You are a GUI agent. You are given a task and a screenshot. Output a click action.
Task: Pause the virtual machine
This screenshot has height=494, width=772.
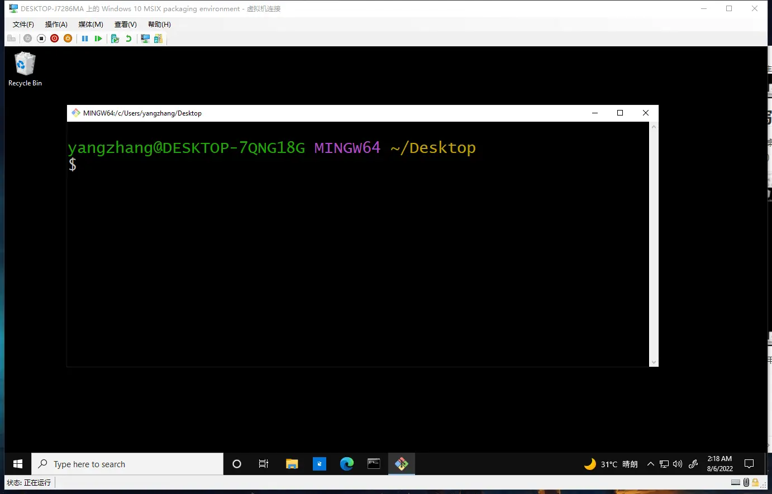point(85,39)
